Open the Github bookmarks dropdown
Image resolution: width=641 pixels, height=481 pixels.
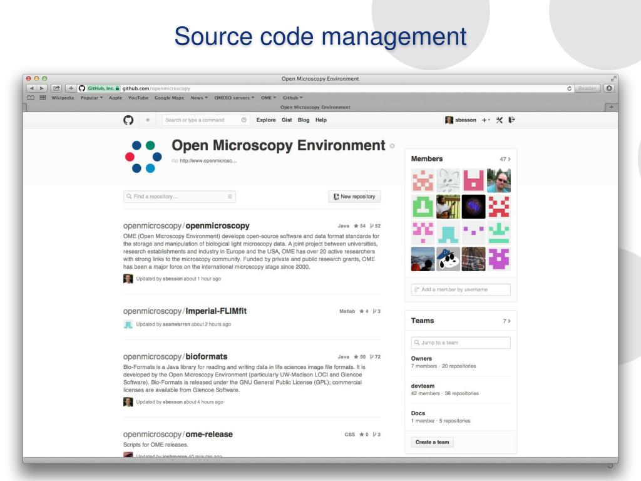point(293,98)
